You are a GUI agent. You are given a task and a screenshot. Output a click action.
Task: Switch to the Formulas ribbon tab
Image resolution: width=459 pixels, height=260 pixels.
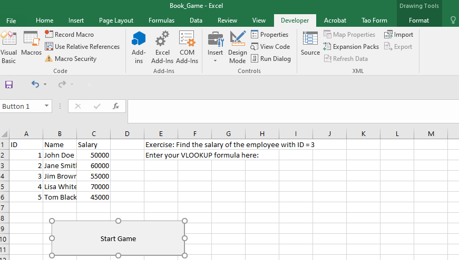tap(161, 20)
